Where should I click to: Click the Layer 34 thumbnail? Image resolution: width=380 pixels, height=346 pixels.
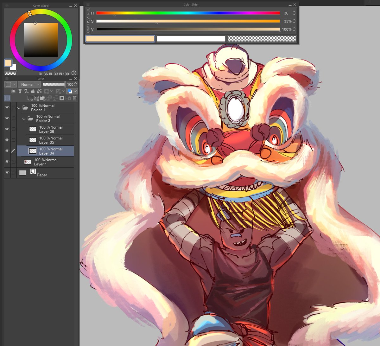33,151
